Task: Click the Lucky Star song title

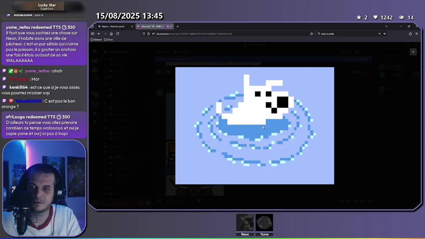Action: click(47, 5)
